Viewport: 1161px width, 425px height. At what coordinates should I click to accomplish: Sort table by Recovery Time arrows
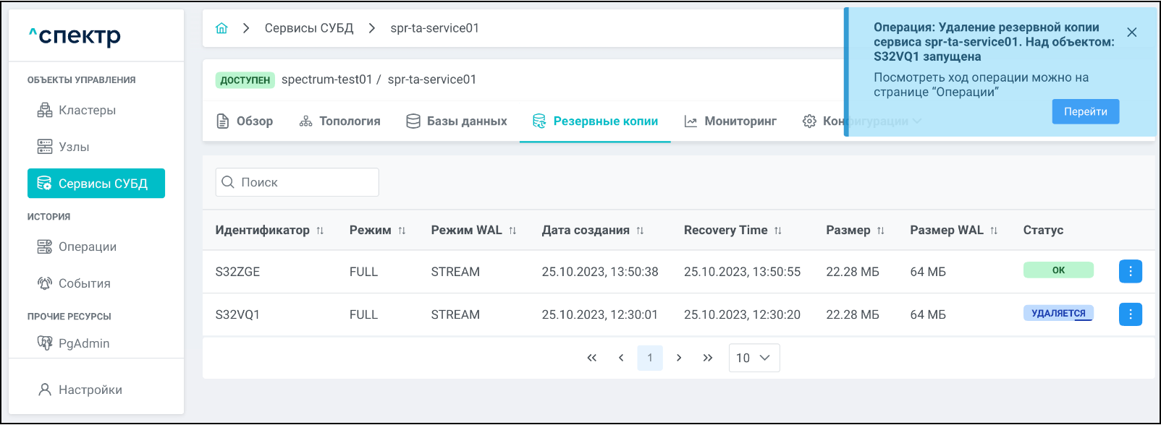[778, 231]
